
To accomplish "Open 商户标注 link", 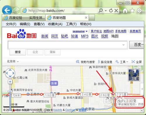I will [96, 31].
